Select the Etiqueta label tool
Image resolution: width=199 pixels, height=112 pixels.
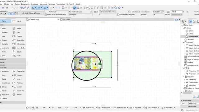coord(17,75)
